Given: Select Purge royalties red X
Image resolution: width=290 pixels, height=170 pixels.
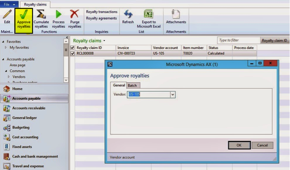Looking at the screenshot, I should pyautogui.click(x=74, y=14).
